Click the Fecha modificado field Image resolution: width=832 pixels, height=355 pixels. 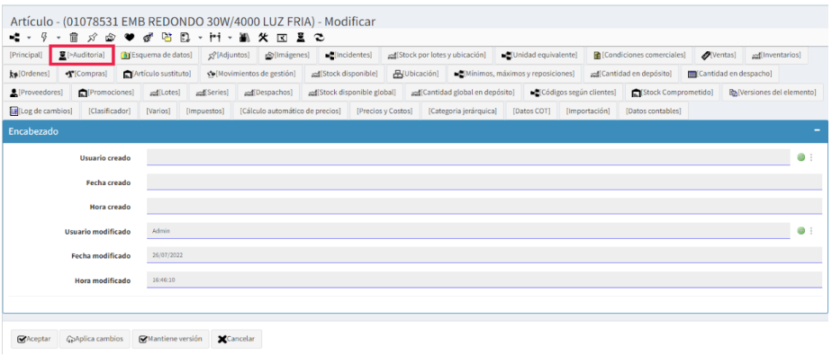pos(484,255)
